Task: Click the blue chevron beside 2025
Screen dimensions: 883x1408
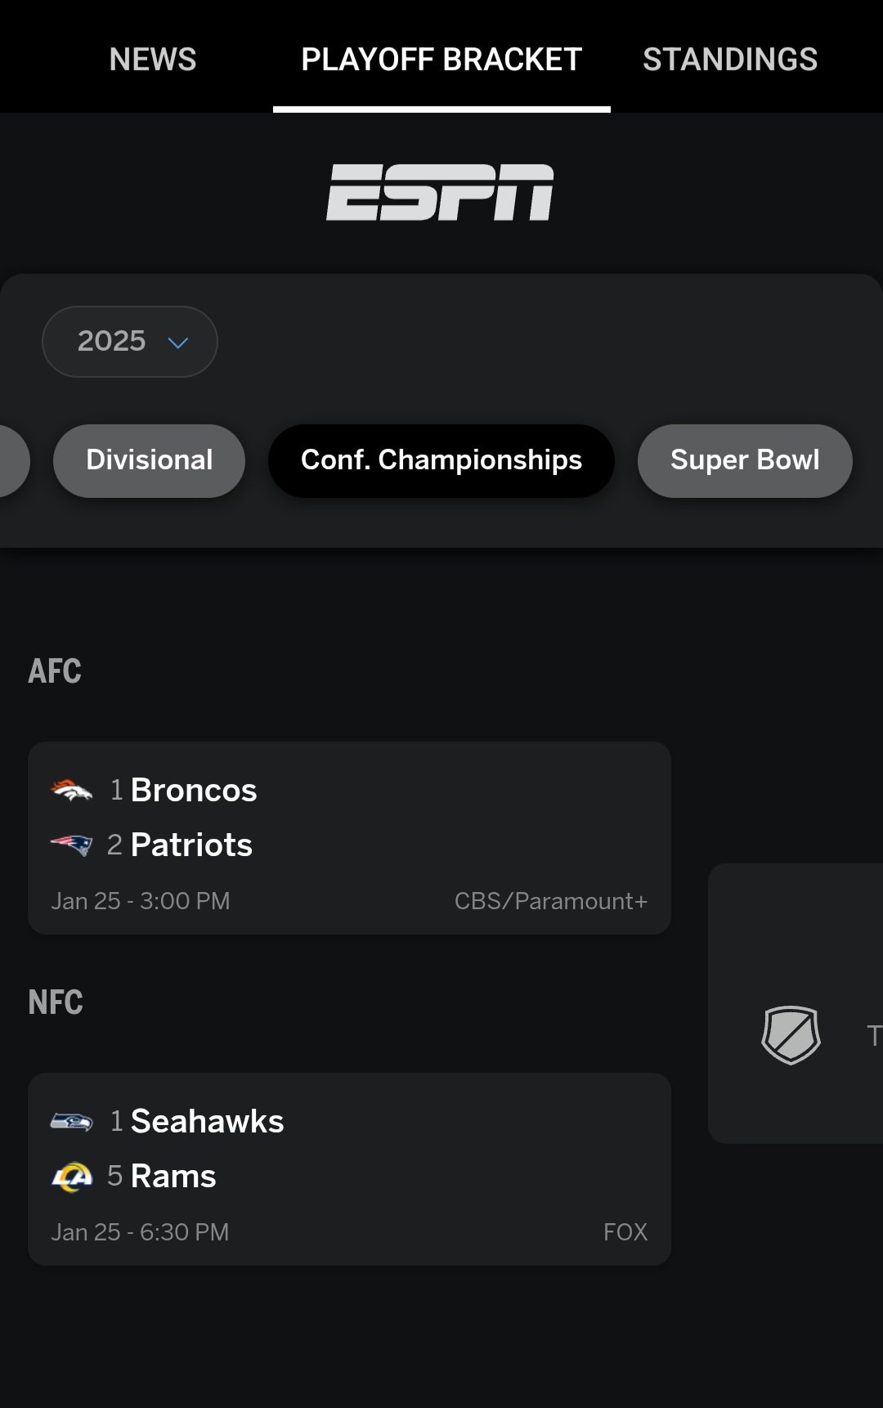Action: coord(178,343)
